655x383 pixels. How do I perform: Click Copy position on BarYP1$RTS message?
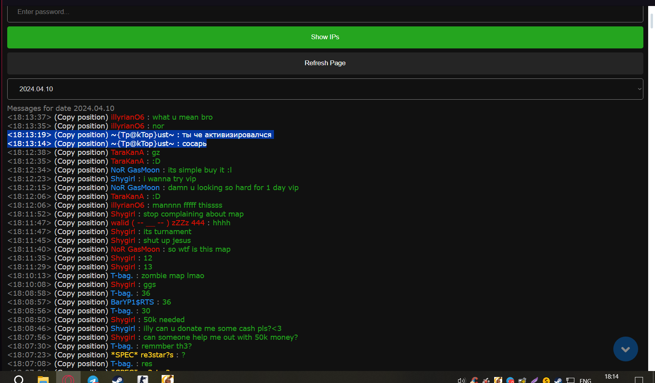click(81, 302)
